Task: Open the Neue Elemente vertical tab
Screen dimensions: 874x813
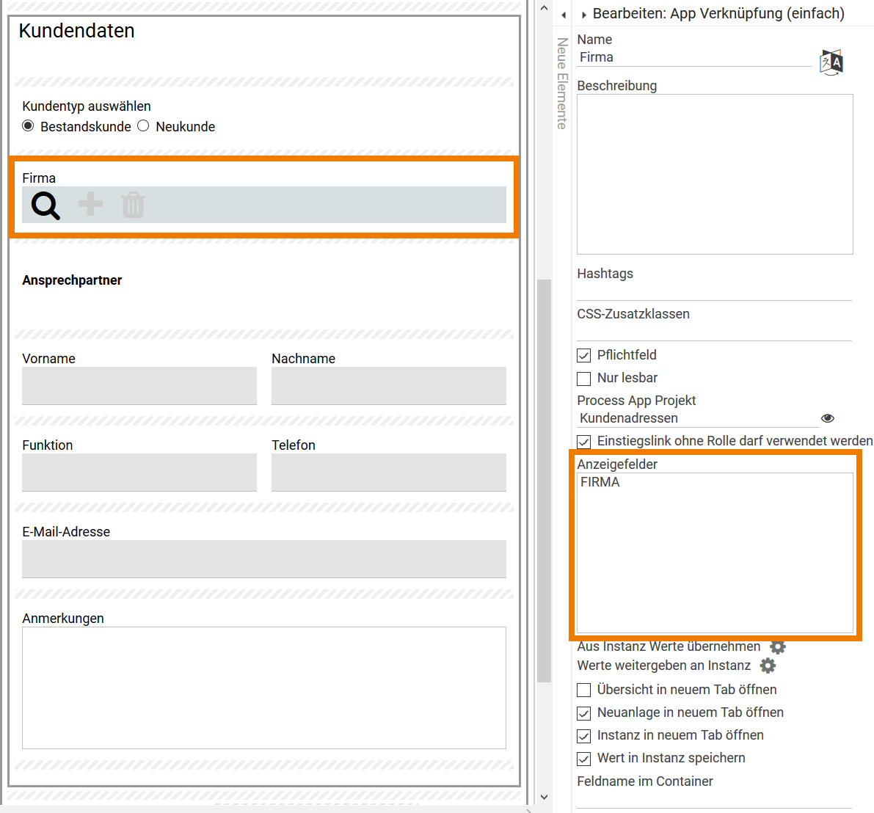Action: click(562, 84)
